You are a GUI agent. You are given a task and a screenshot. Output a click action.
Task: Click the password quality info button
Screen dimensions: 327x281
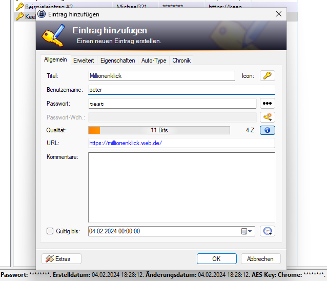click(268, 130)
